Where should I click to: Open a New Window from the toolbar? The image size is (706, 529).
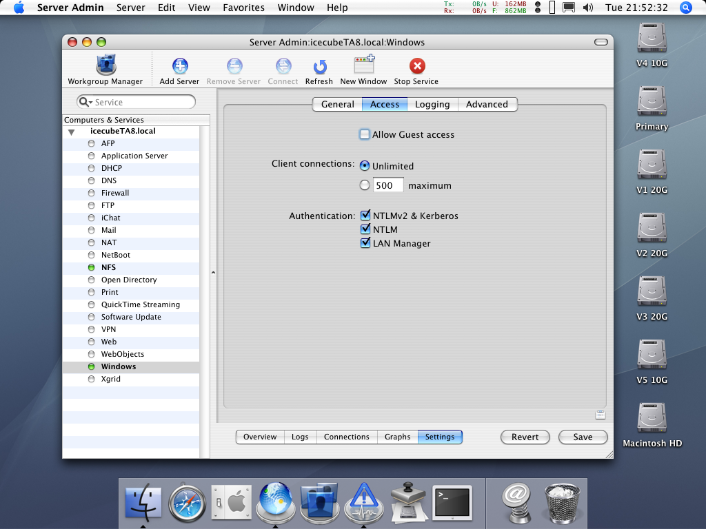(x=364, y=64)
